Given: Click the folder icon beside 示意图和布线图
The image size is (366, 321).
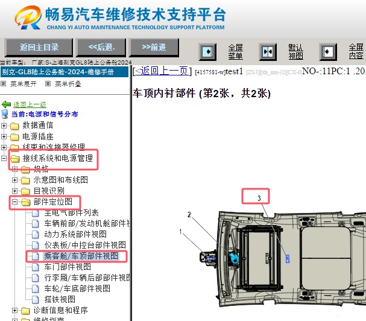Looking at the screenshot, I should click(25, 180).
